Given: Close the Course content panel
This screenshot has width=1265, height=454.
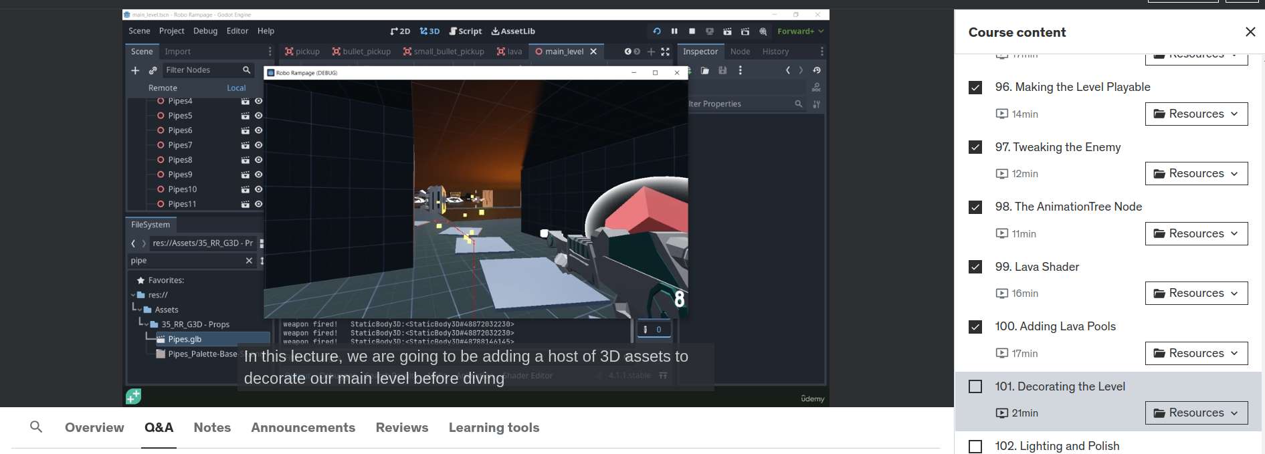Looking at the screenshot, I should click(x=1250, y=32).
